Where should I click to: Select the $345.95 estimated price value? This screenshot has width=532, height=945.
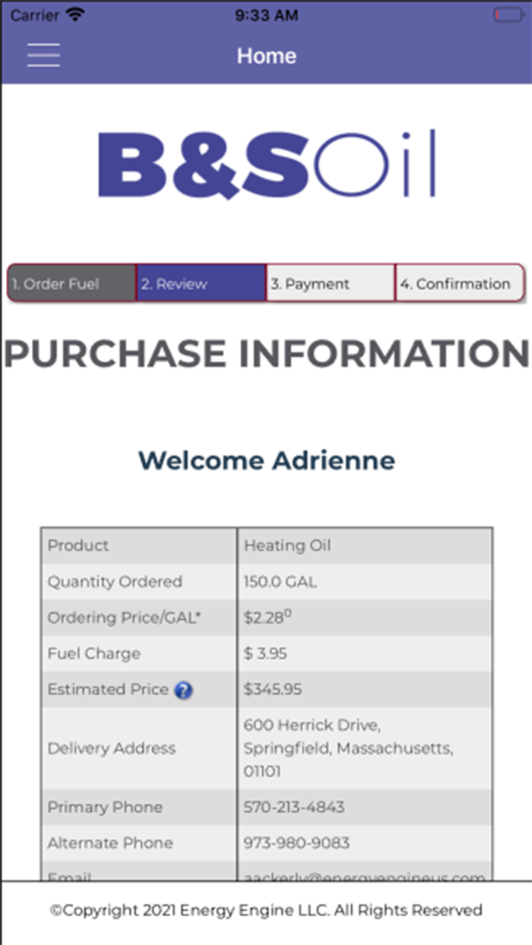pos(273,690)
